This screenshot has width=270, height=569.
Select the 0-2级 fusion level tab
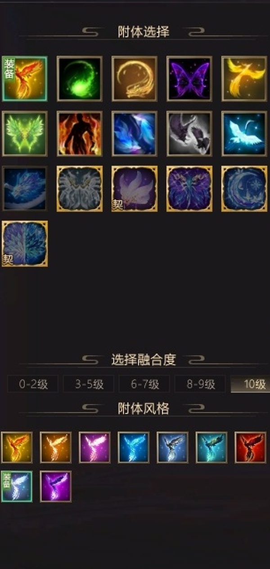tap(33, 384)
